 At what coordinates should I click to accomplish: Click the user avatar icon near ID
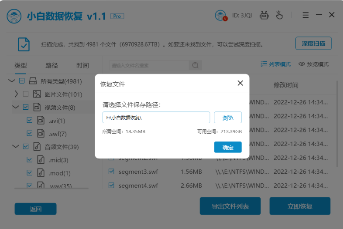click(x=221, y=16)
